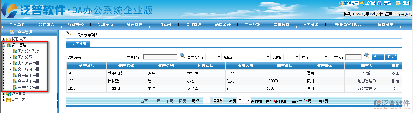Expand the 统计报表 tree node
Image resolution: width=413 pixels, height=113 pixels.
(3, 94)
